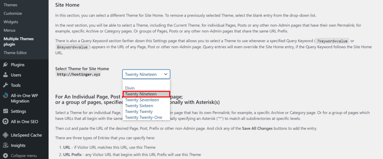Select Twenty Sixteen theme option
The width and height of the screenshot is (383, 159).
coord(139,106)
